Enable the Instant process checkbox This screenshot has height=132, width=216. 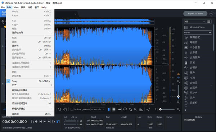72,109
